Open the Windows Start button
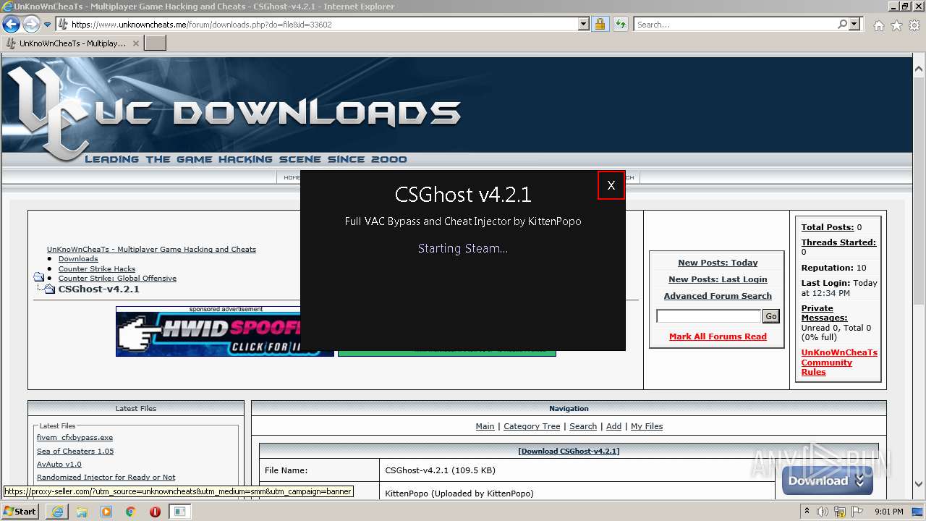926x521 pixels. pyautogui.click(x=20, y=511)
